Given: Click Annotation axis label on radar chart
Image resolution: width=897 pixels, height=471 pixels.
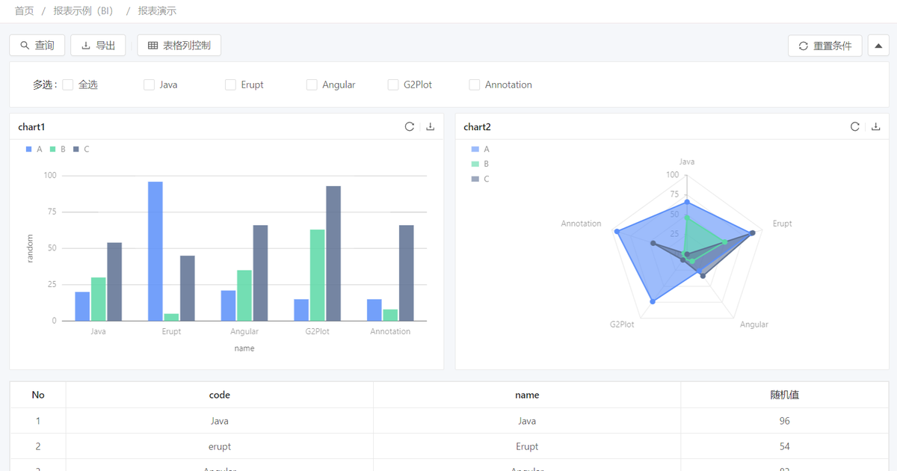Looking at the screenshot, I should (x=581, y=224).
